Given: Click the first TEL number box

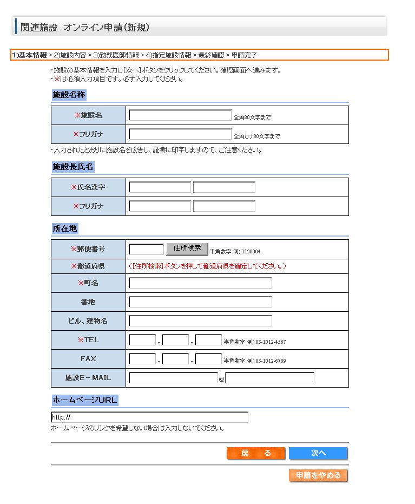Looking at the screenshot, I should (142, 340).
